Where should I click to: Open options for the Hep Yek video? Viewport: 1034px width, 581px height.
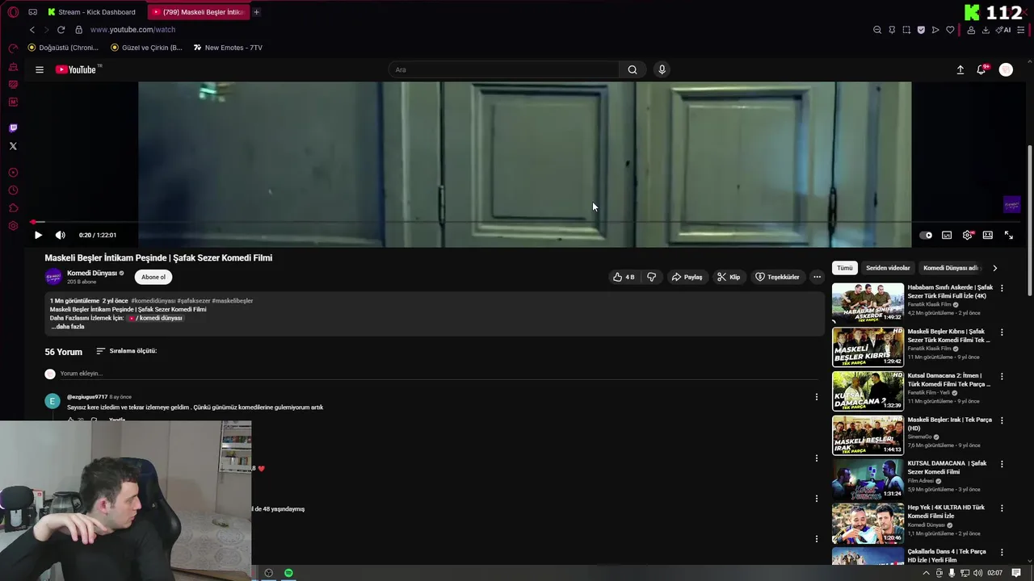[x=1002, y=508]
